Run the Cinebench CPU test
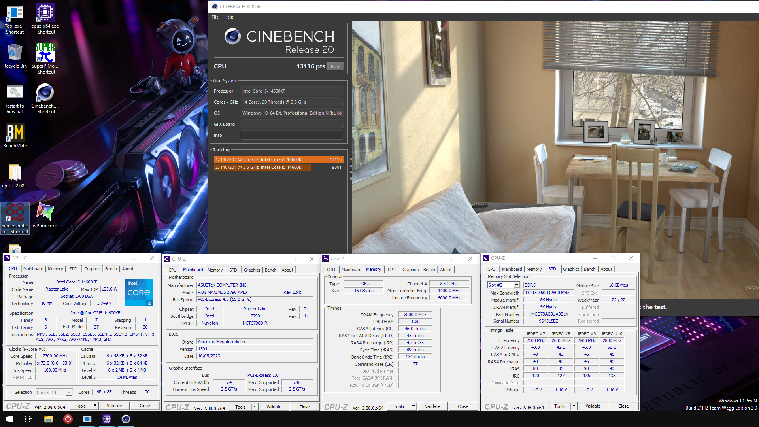The width and height of the screenshot is (759, 427). click(x=335, y=66)
